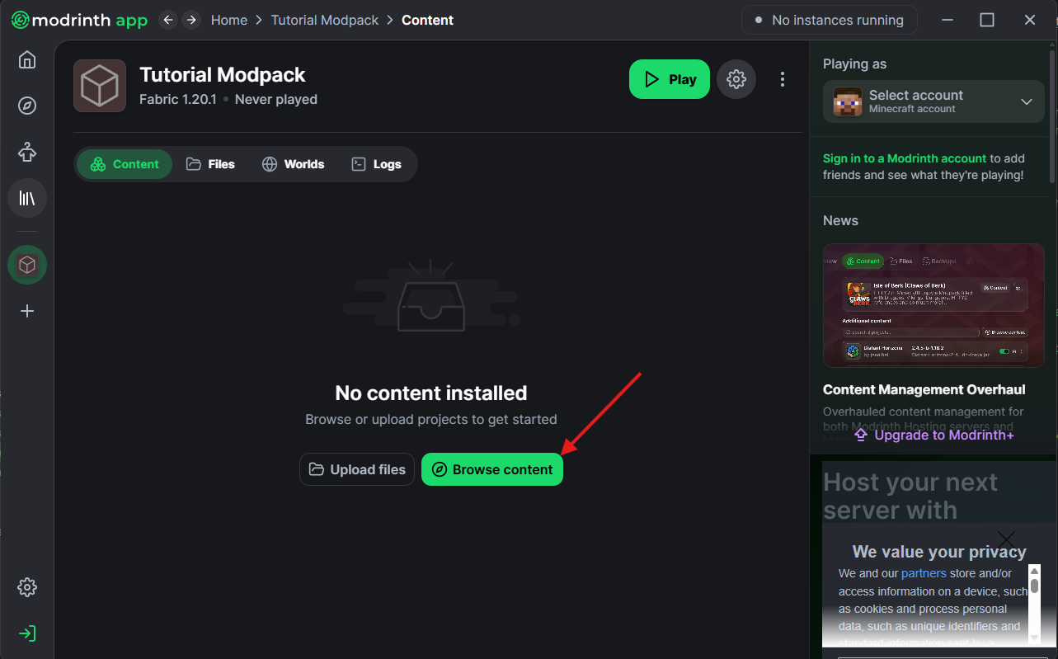Click the Upload files button

357,469
